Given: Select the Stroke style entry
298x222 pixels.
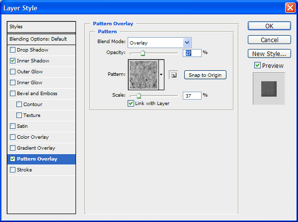Looking at the screenshot, I should [x=24, y=170].
